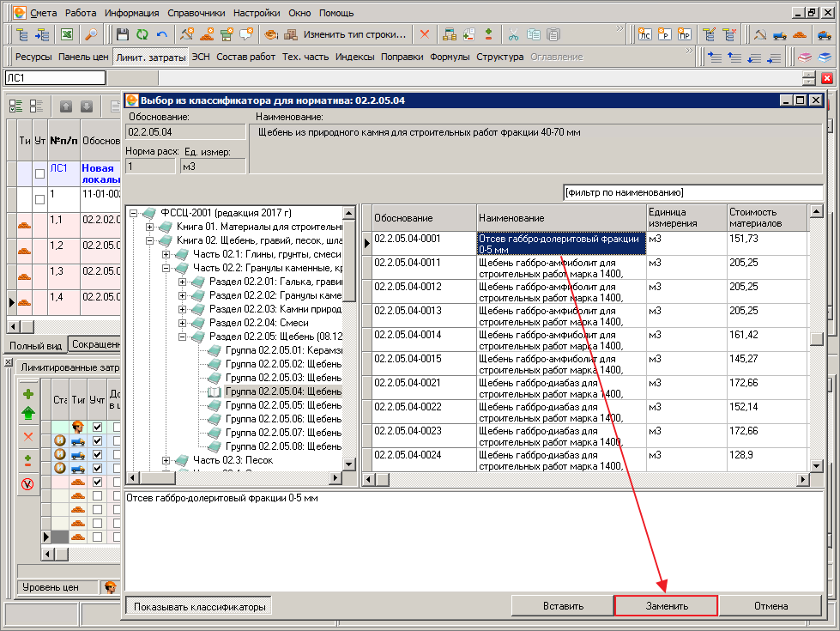Viewport: 840px width, 631px height.
Task: Click the tree-with-pencil edit icon
Action: [710, 35]
